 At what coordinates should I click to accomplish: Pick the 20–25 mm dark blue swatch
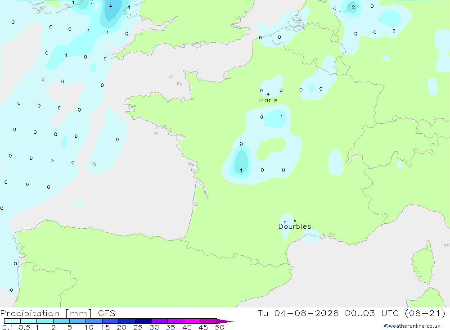point(126,321)
